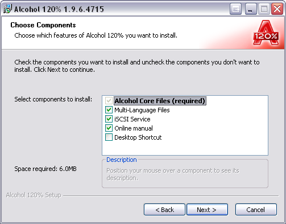
Task: Click the Alcohol Core Files required checkbox
Action: click(x=109, y=101)
